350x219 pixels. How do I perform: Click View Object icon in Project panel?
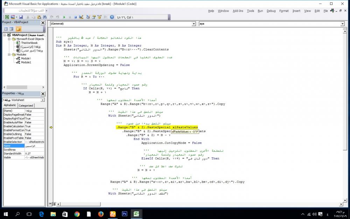click(x=12, y=29)
